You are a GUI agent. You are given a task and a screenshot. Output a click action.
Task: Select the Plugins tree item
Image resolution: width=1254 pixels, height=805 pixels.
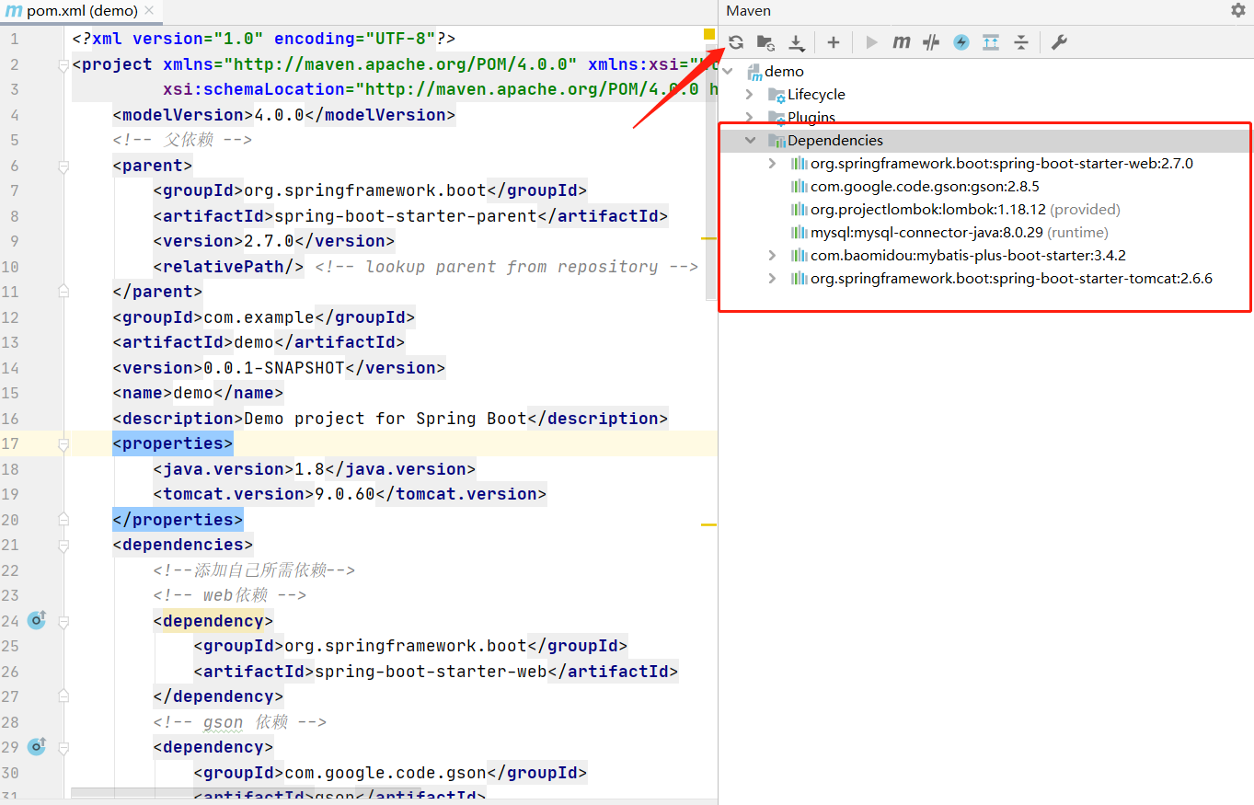pyautogui.click(x=811, y=118)
